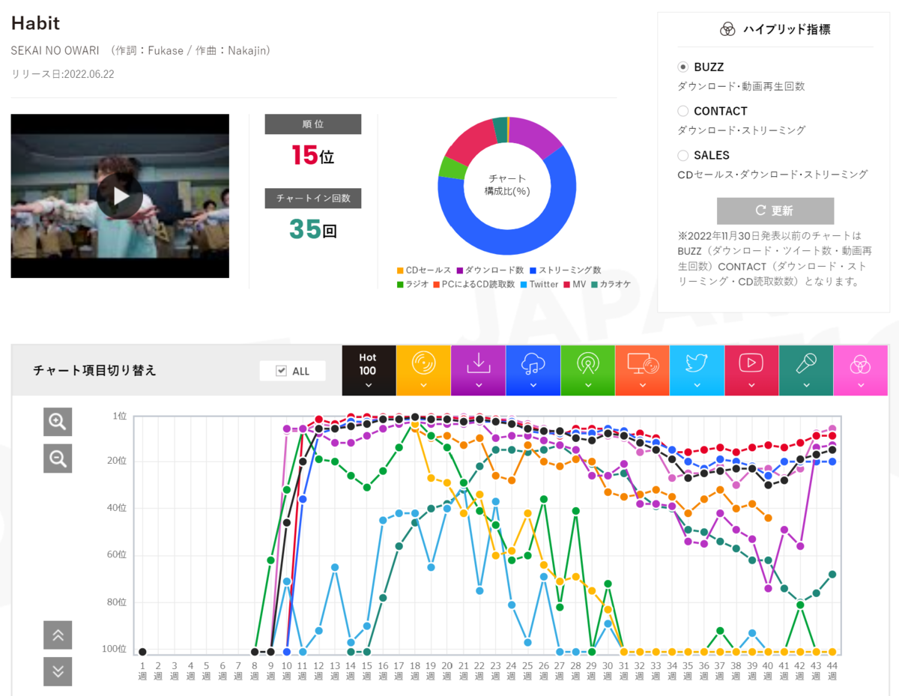Viewport: 899px width, 696px height.
Task: Expand chevron under download tab
Action: click(x=478, y=386)
